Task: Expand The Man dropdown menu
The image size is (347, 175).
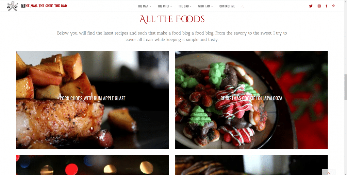Action: (144, 6)
